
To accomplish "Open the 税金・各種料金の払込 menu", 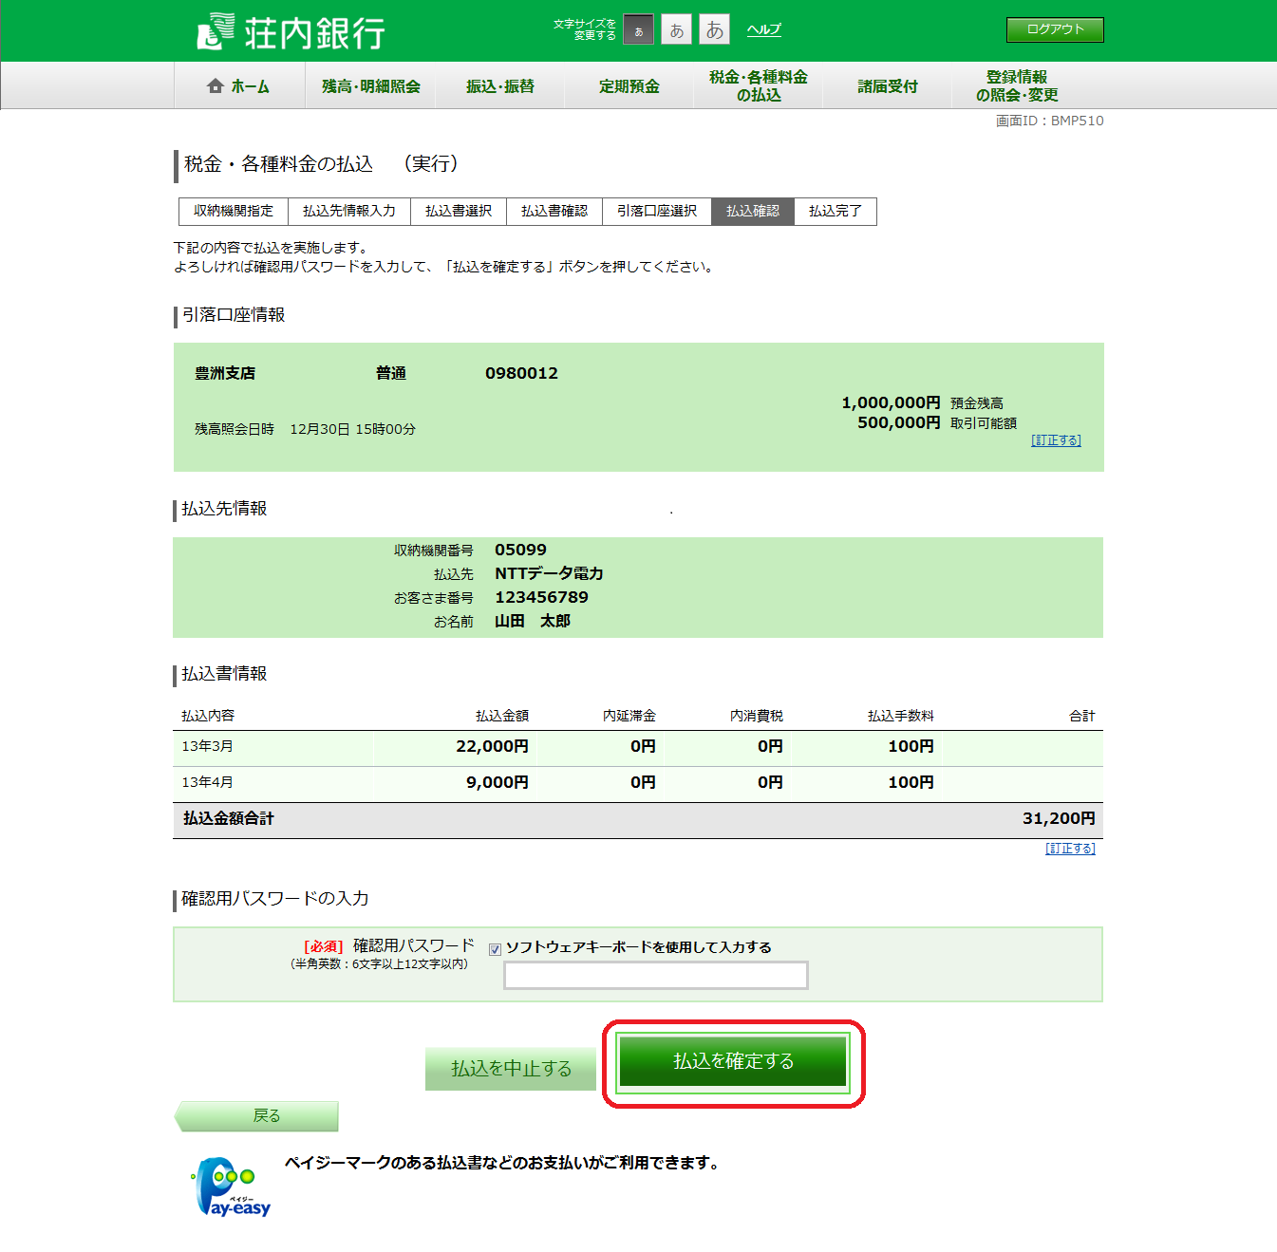I will point(758,86).
